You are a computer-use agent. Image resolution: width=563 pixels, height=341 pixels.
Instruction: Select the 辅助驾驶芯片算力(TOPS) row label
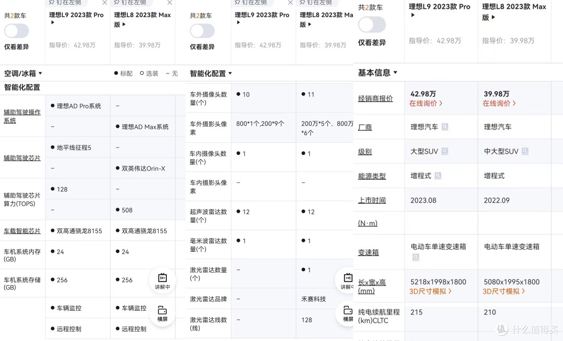(22, 200)
